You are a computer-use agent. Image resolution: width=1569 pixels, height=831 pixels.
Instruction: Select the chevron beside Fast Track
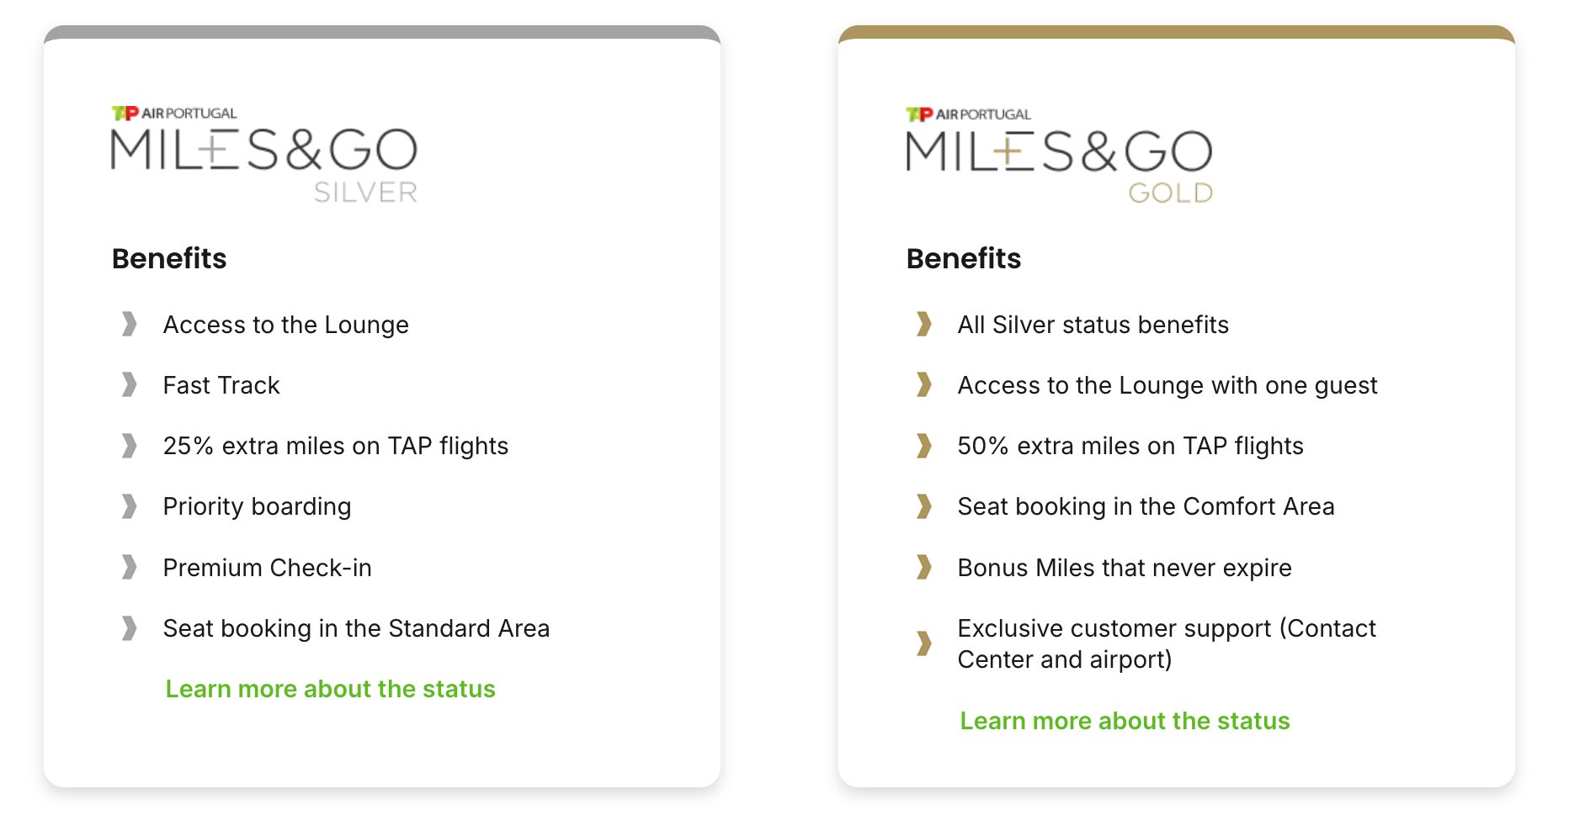point(130,385)
